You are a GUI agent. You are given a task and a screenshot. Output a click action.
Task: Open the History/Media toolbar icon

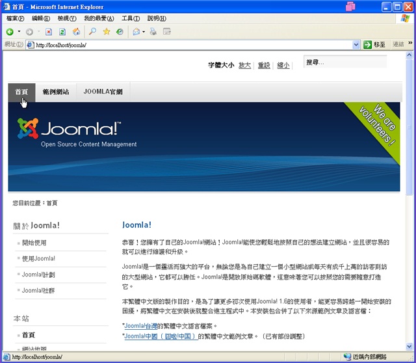[x=120, y=32]
